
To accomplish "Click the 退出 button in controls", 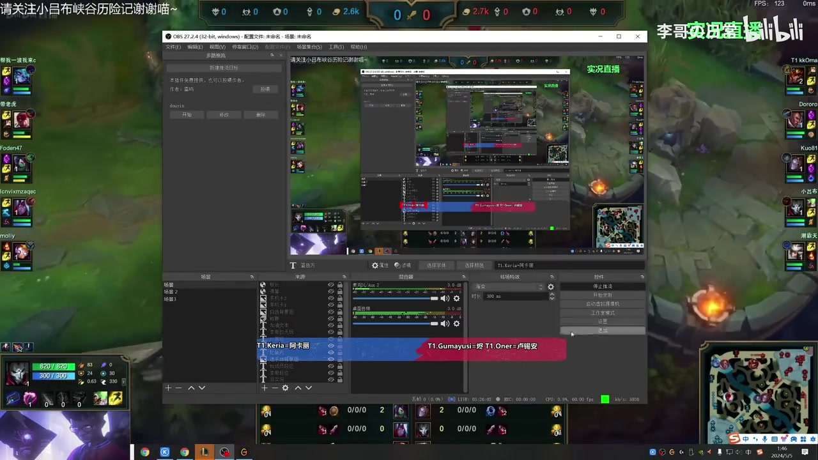I will point(603,331).
